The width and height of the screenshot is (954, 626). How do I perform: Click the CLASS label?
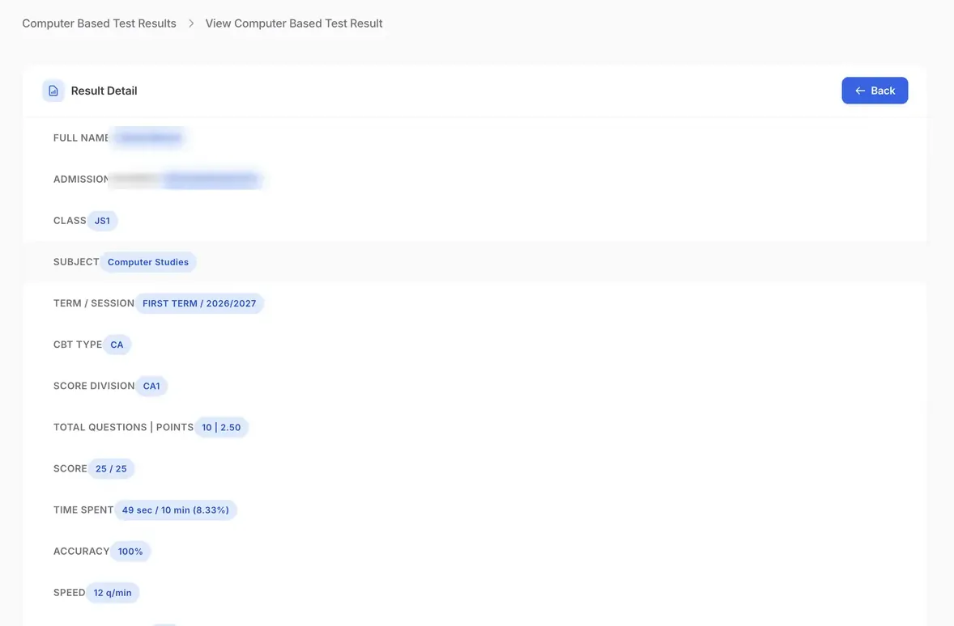[x=70, y=221]
